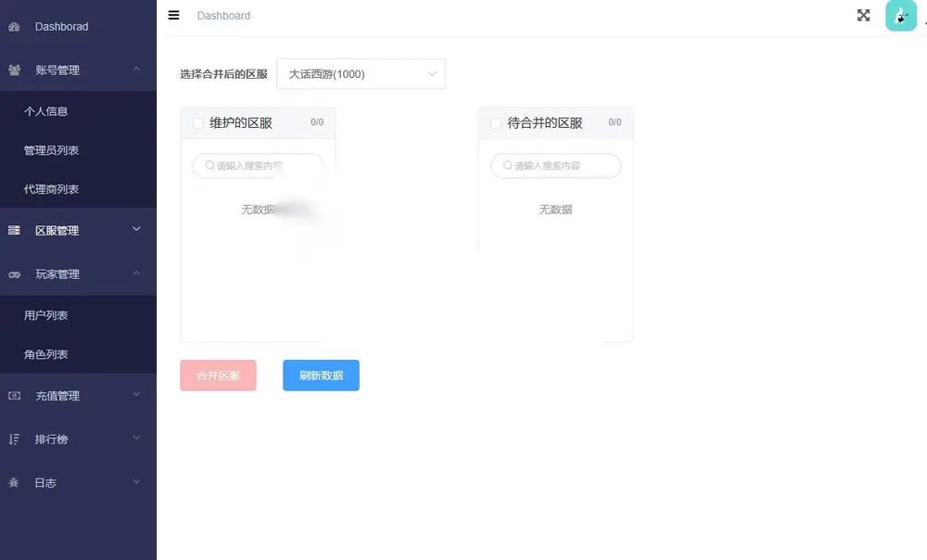Click the 区服管理 server icon
Image resolution: width=927 pixels, height=560 pixels.
pyautogui.click(x=14, y=230)
